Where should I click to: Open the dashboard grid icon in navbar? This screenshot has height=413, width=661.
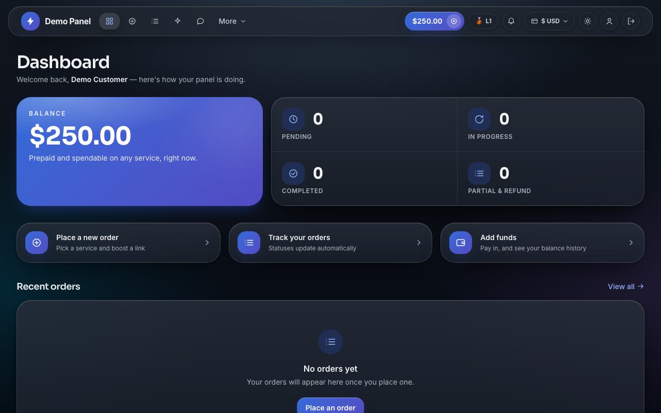[x=109, y=21]
